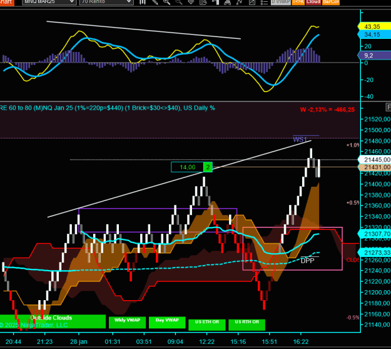
Task: Click the blue 34,15 indicator value
Action: 374,34
